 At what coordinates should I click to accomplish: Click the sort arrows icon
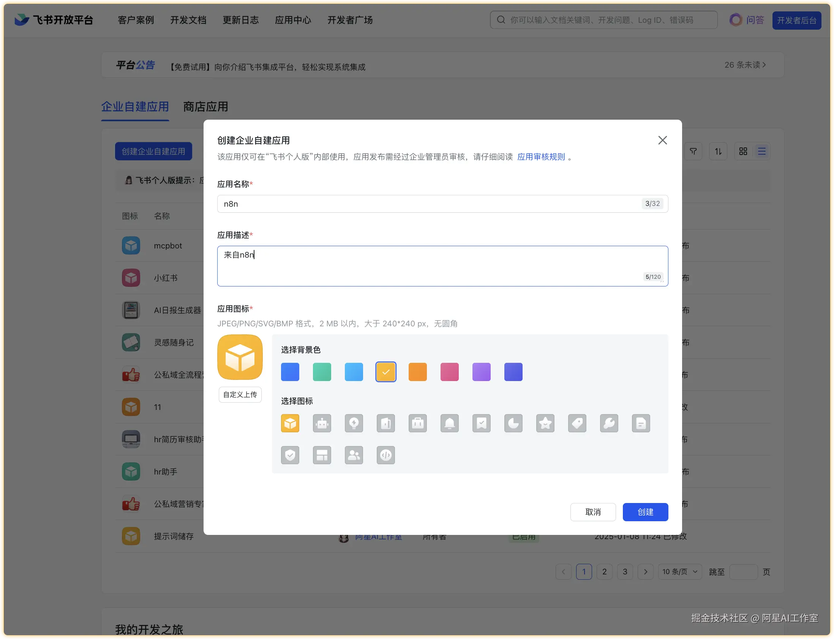(x=718, y=151)
